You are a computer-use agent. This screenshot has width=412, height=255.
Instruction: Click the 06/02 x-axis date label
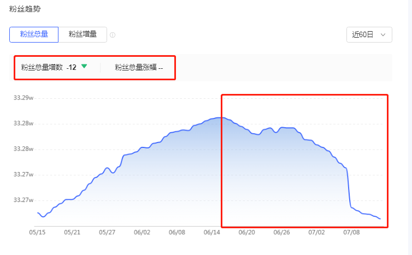click(x=142, y=233)
